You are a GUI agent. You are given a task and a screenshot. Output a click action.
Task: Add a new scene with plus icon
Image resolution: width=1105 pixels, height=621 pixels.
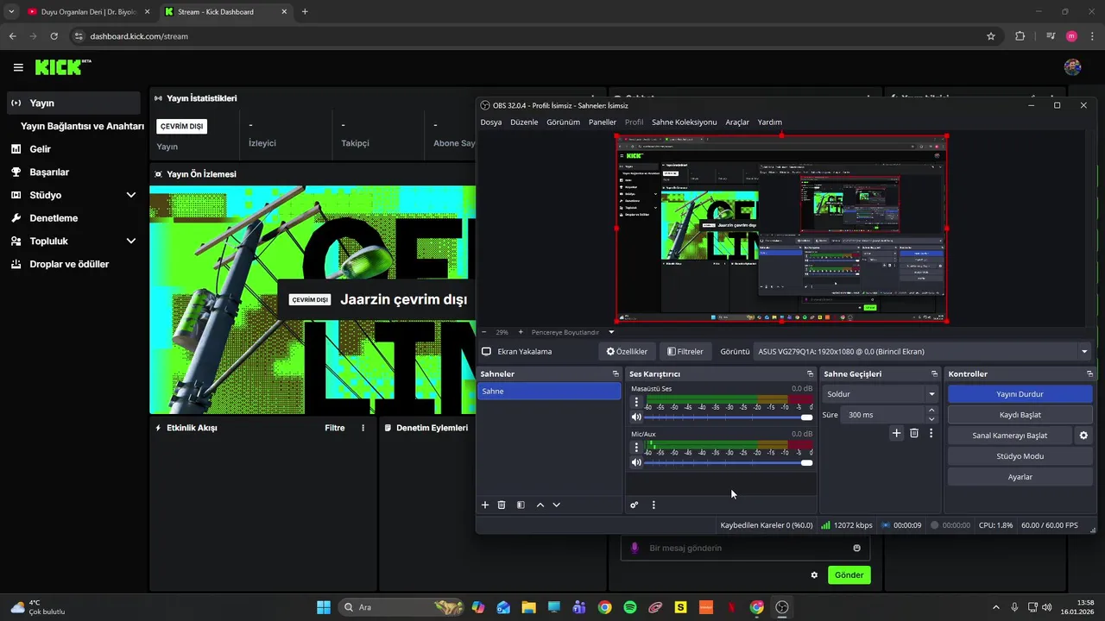[485, 505]
